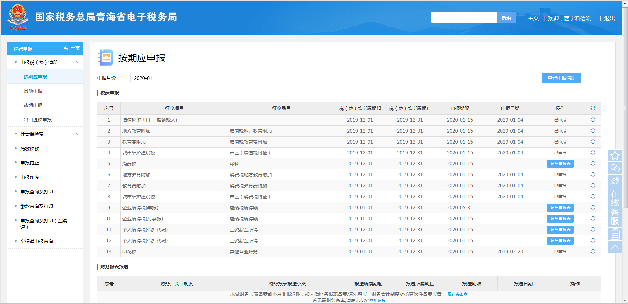Select 出口退税申报 in the left menu
Screen dimensions: 628x304
pos(38,120)
